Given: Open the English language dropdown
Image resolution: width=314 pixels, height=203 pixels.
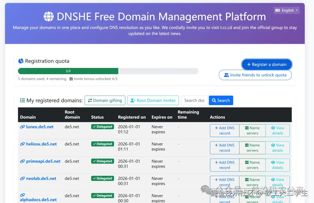Looking at the screenshot, I should click(x=286, y=10).
